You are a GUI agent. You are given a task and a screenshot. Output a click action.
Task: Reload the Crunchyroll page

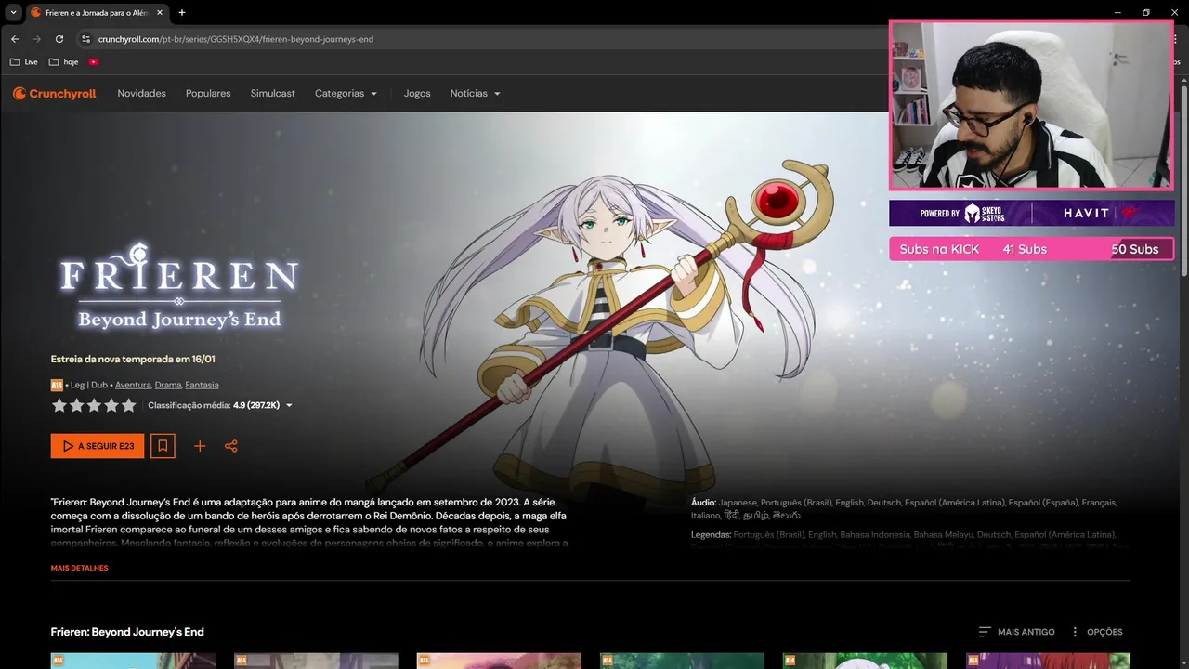point(59,39)
